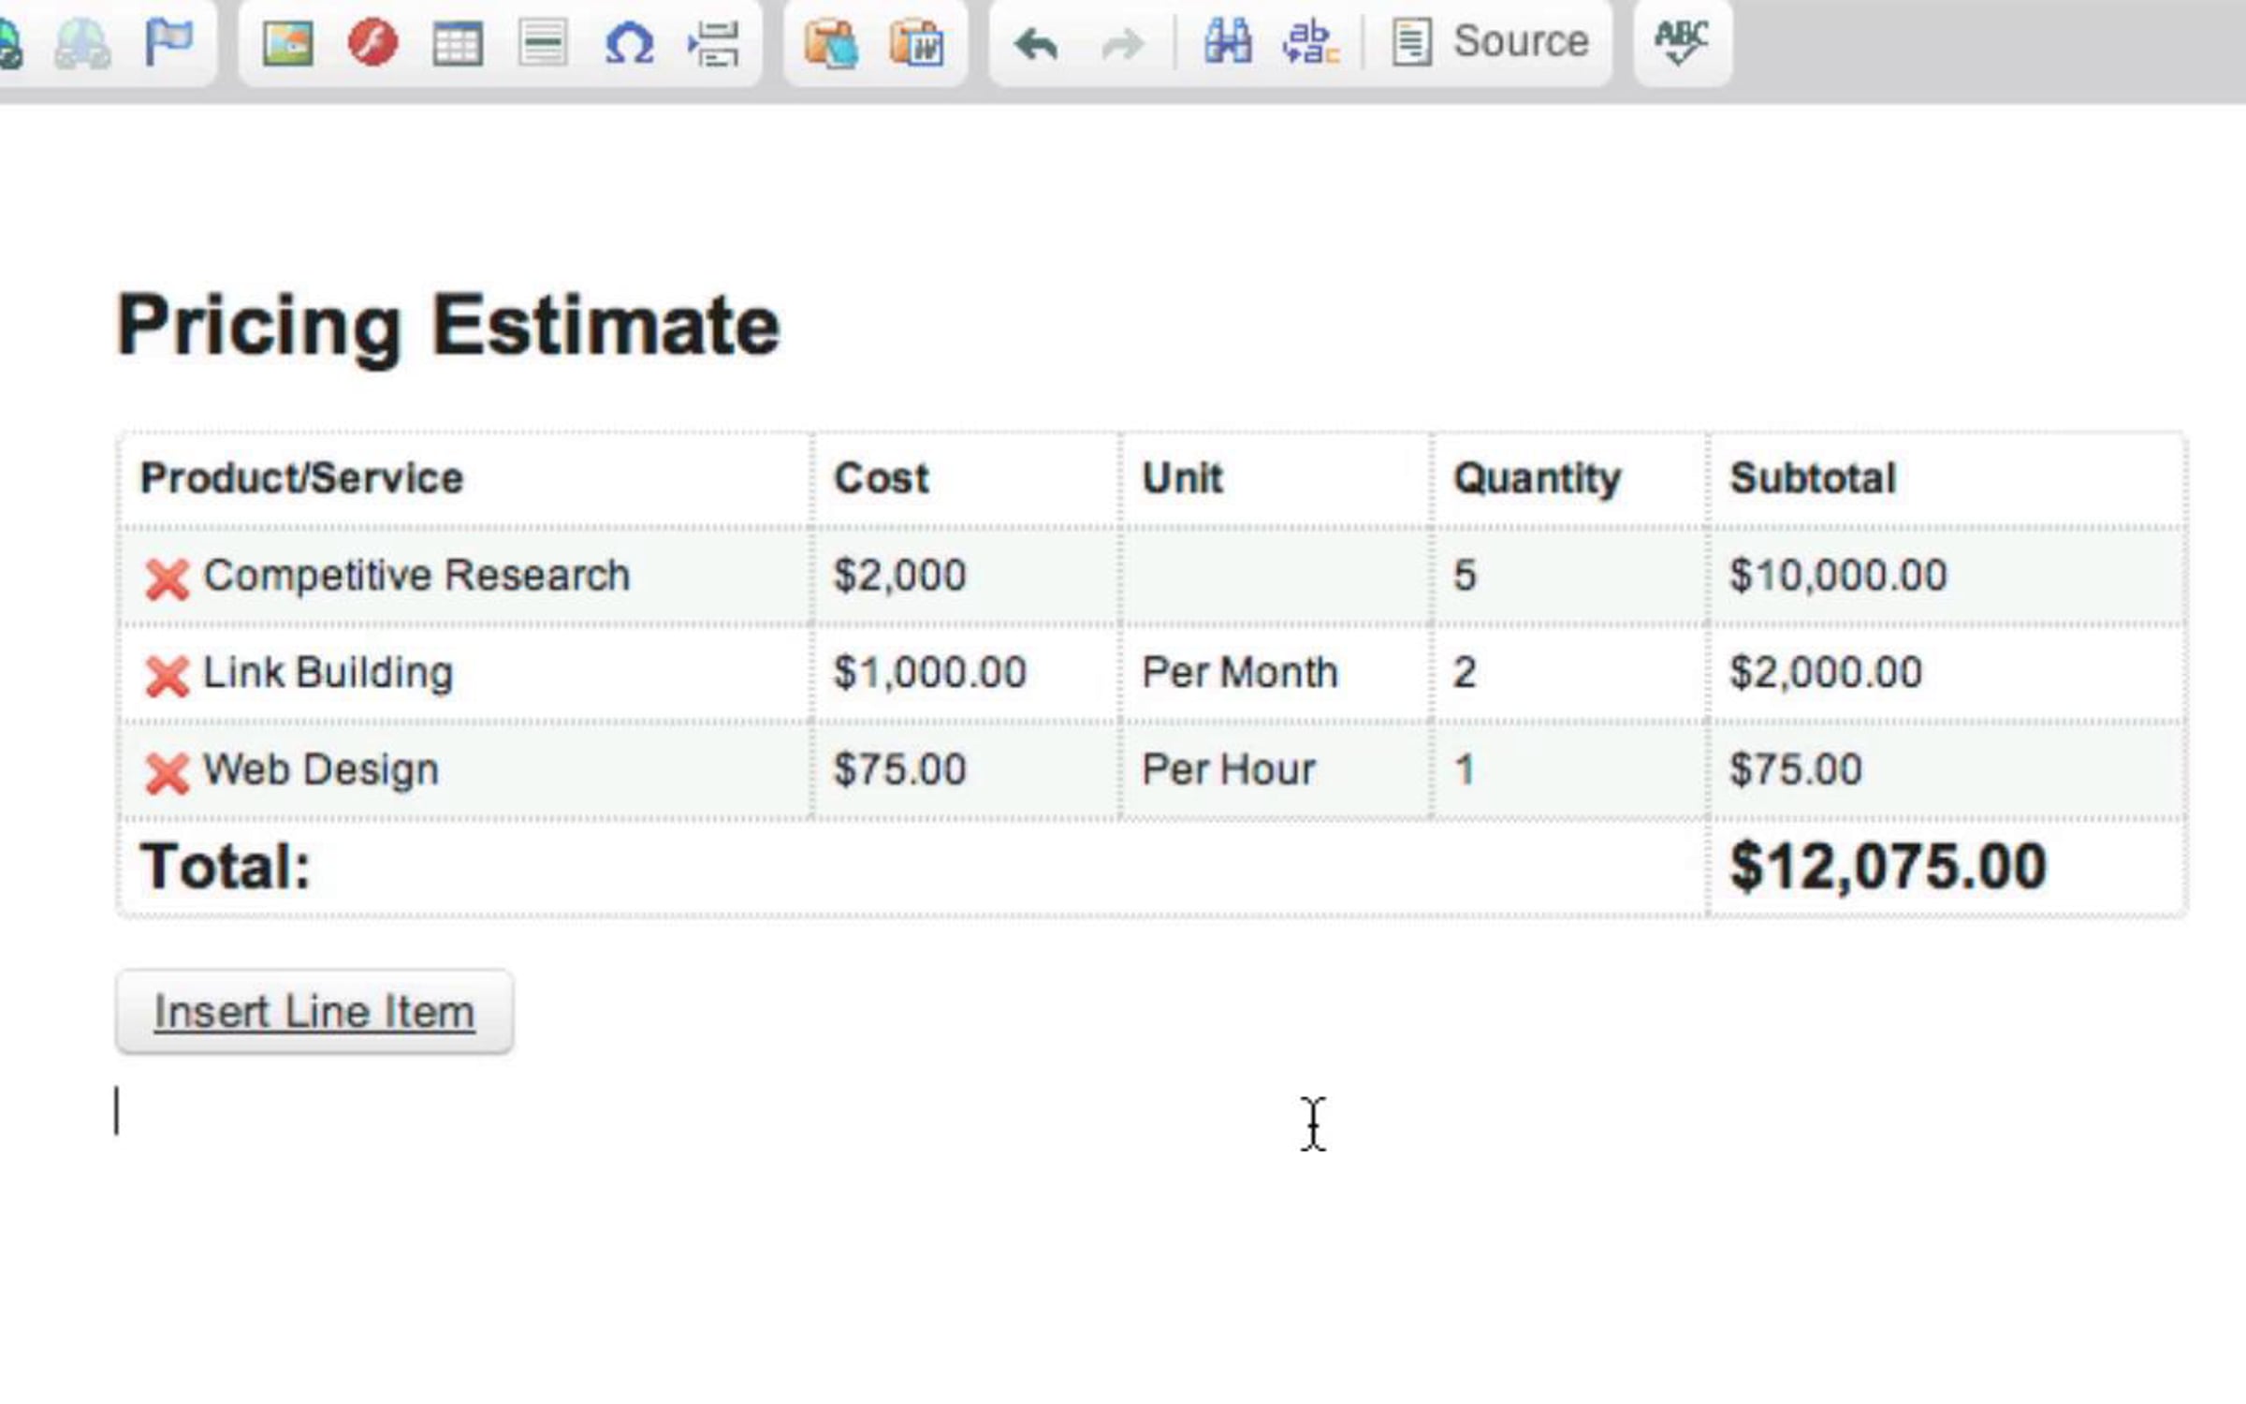Image resolution: width=2246 pixels, height=1404 pixels.
Task: Click the Insert Image icon
Action: (x=287, y=43)
